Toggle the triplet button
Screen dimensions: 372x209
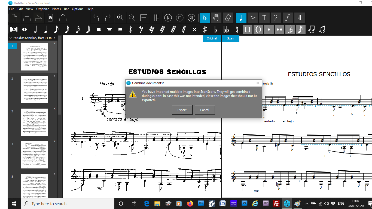click(x=290, y=29)
